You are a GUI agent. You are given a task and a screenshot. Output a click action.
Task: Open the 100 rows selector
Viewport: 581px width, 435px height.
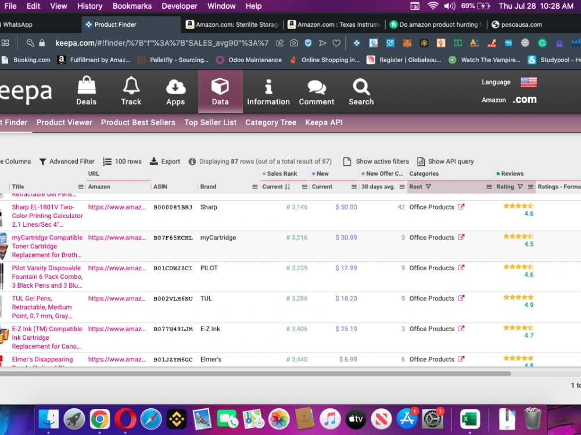tap(122, 161)
